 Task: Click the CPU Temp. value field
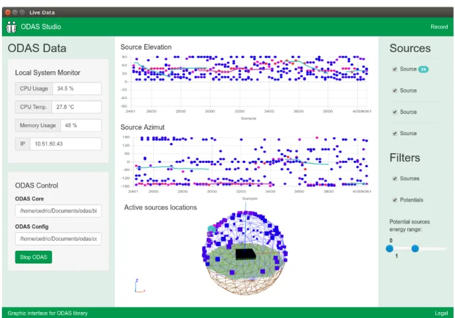(x=77, y=107)
